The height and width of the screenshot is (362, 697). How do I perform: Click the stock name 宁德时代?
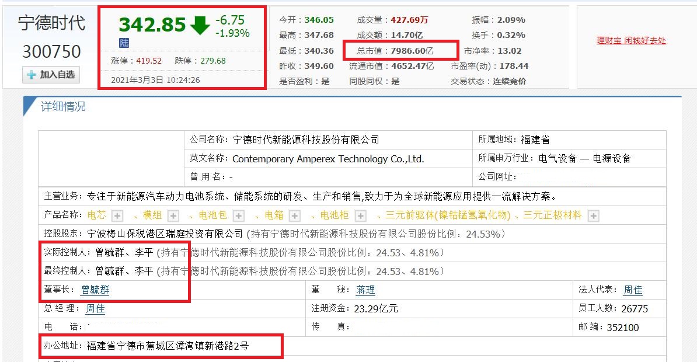click(x=51, y=23)
